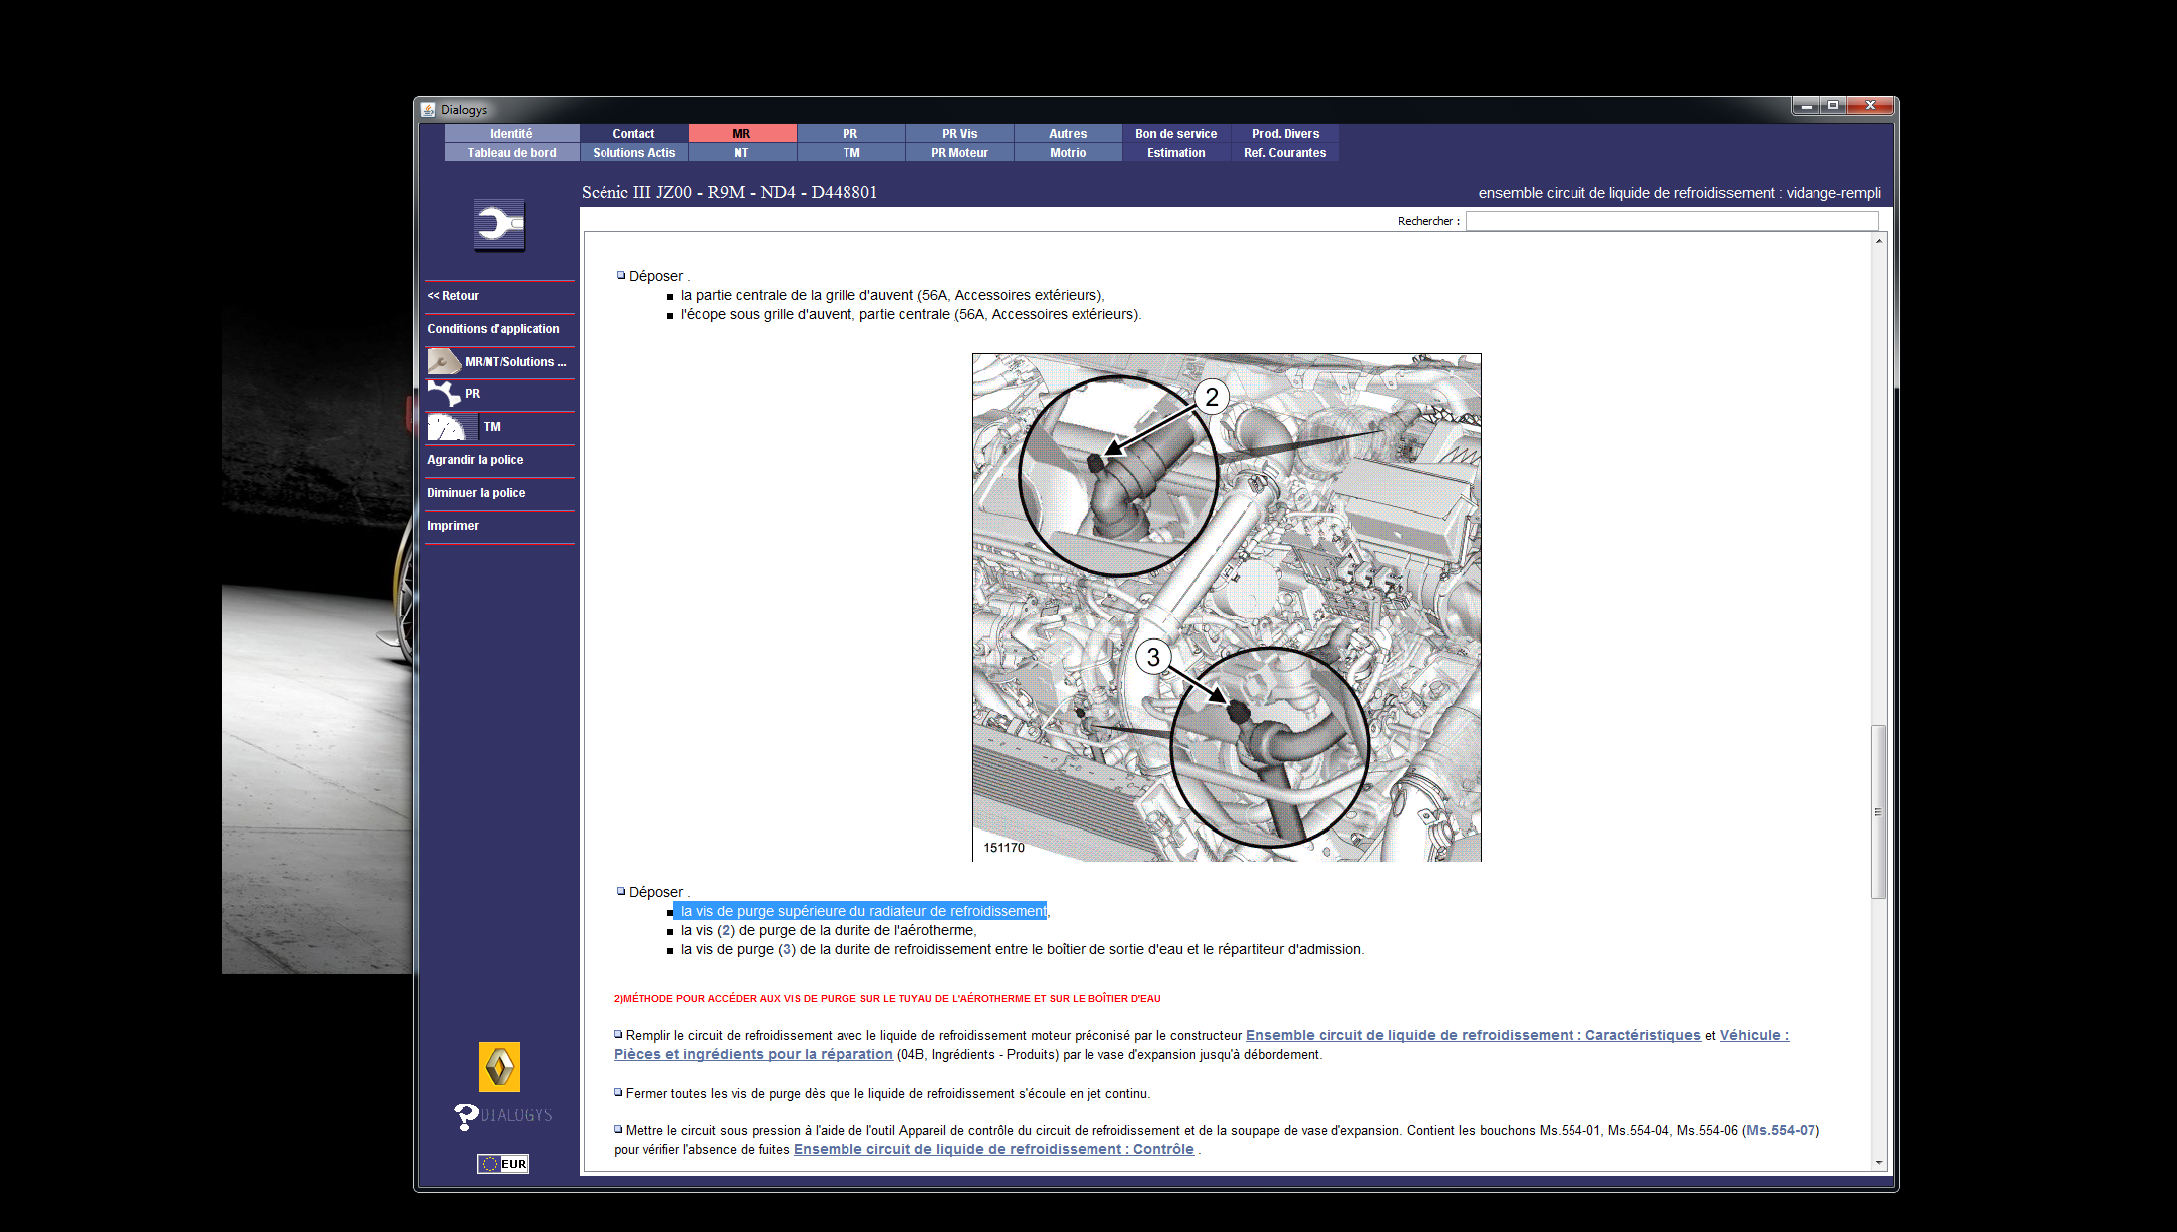
Task: Click the Dialogys title bar app icon
Action: pos(428,110)
